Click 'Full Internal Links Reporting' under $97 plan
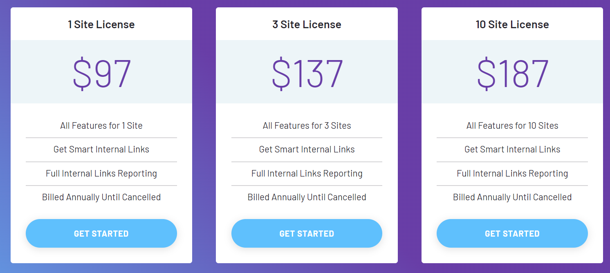The height and width of the screenshot is (273, 610). (101, 173)
